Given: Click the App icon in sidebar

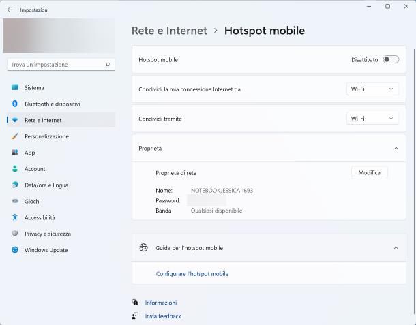Looking at the screenshot, I should [x=15, y=153].
